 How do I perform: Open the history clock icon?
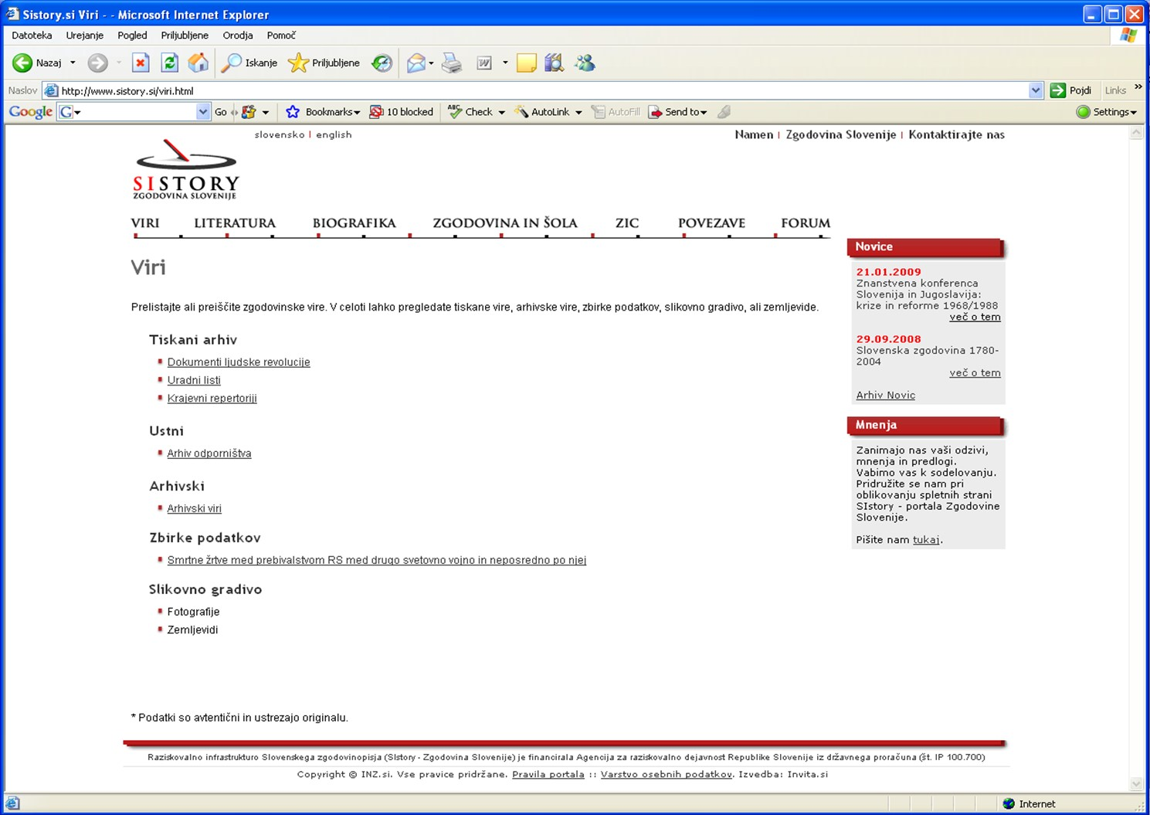(x=382, y=63)
